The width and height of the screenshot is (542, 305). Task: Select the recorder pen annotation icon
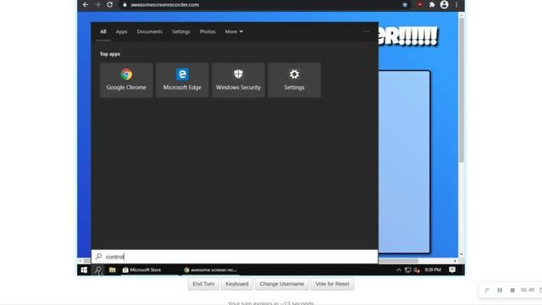[x=487, y=290]
